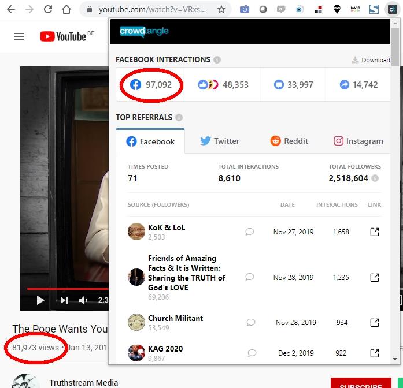This screenshot has width=403, height=388.
Task: Click total Facebook interactions 97,092
Action: pyautogui.click(x=151, y=84)
